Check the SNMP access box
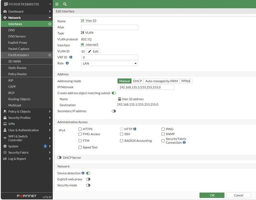This screenshot has height=200, width=256. click(163, 134)
